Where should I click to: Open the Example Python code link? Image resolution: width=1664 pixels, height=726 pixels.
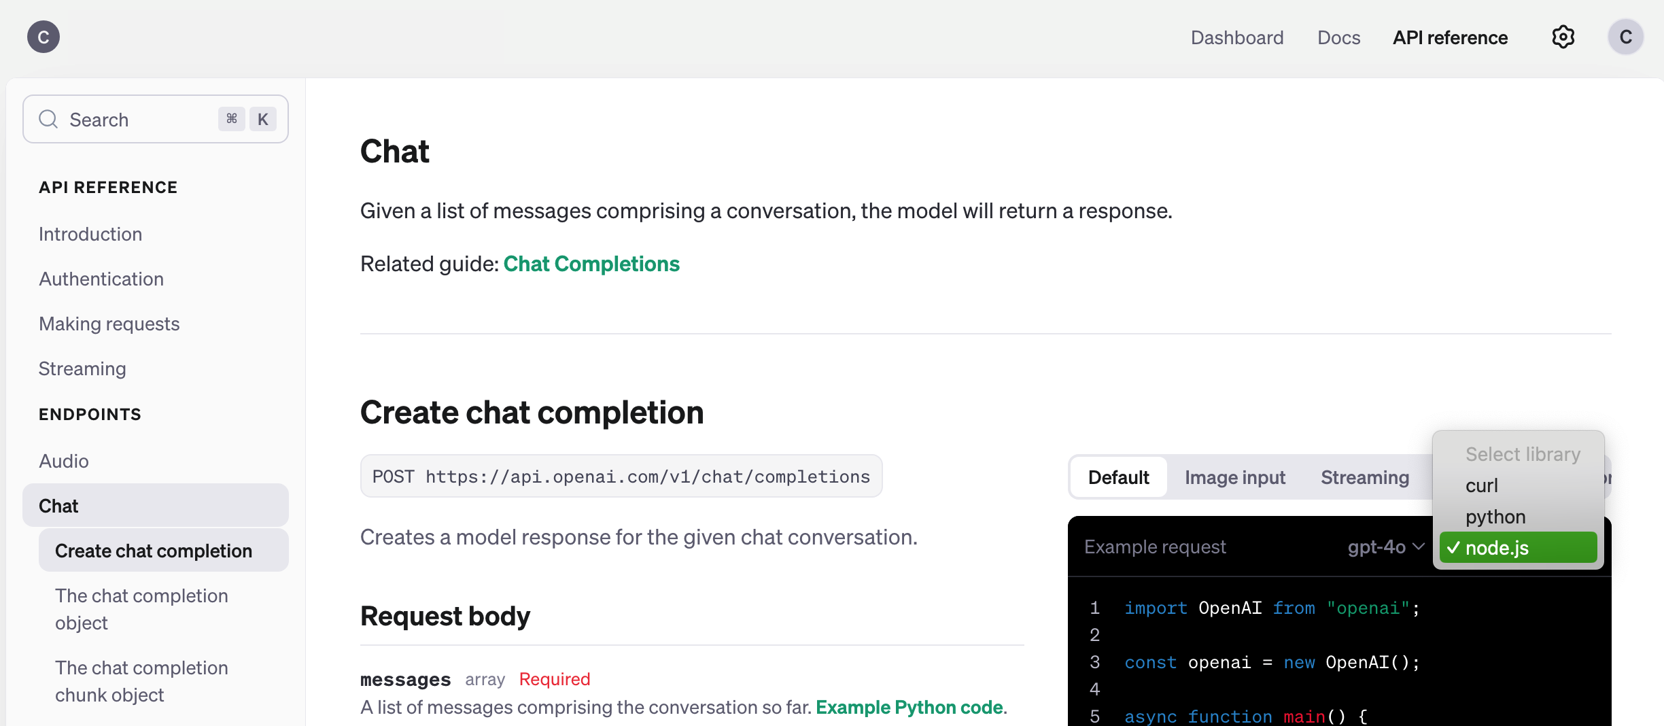click(909, 707)
